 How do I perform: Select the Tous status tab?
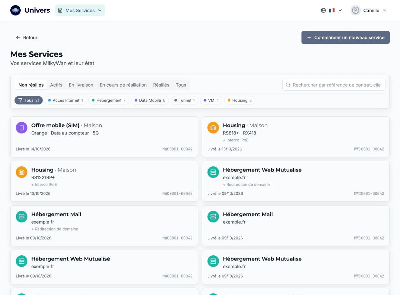coord(181,85)
